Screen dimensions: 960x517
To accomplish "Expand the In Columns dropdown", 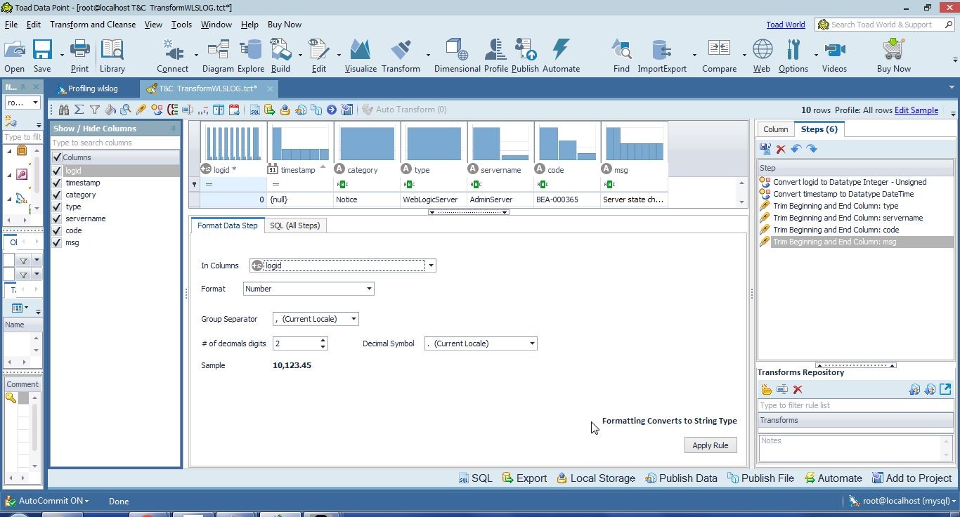I will click(x=431, y=266).
